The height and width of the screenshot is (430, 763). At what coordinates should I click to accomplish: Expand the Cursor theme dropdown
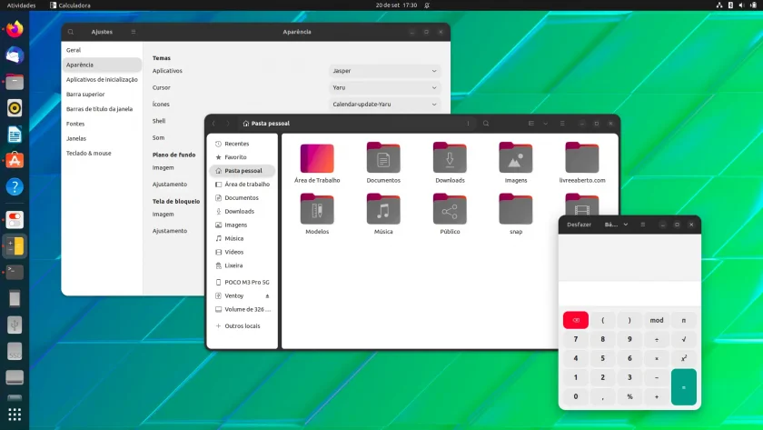click(x=385, y=87)
